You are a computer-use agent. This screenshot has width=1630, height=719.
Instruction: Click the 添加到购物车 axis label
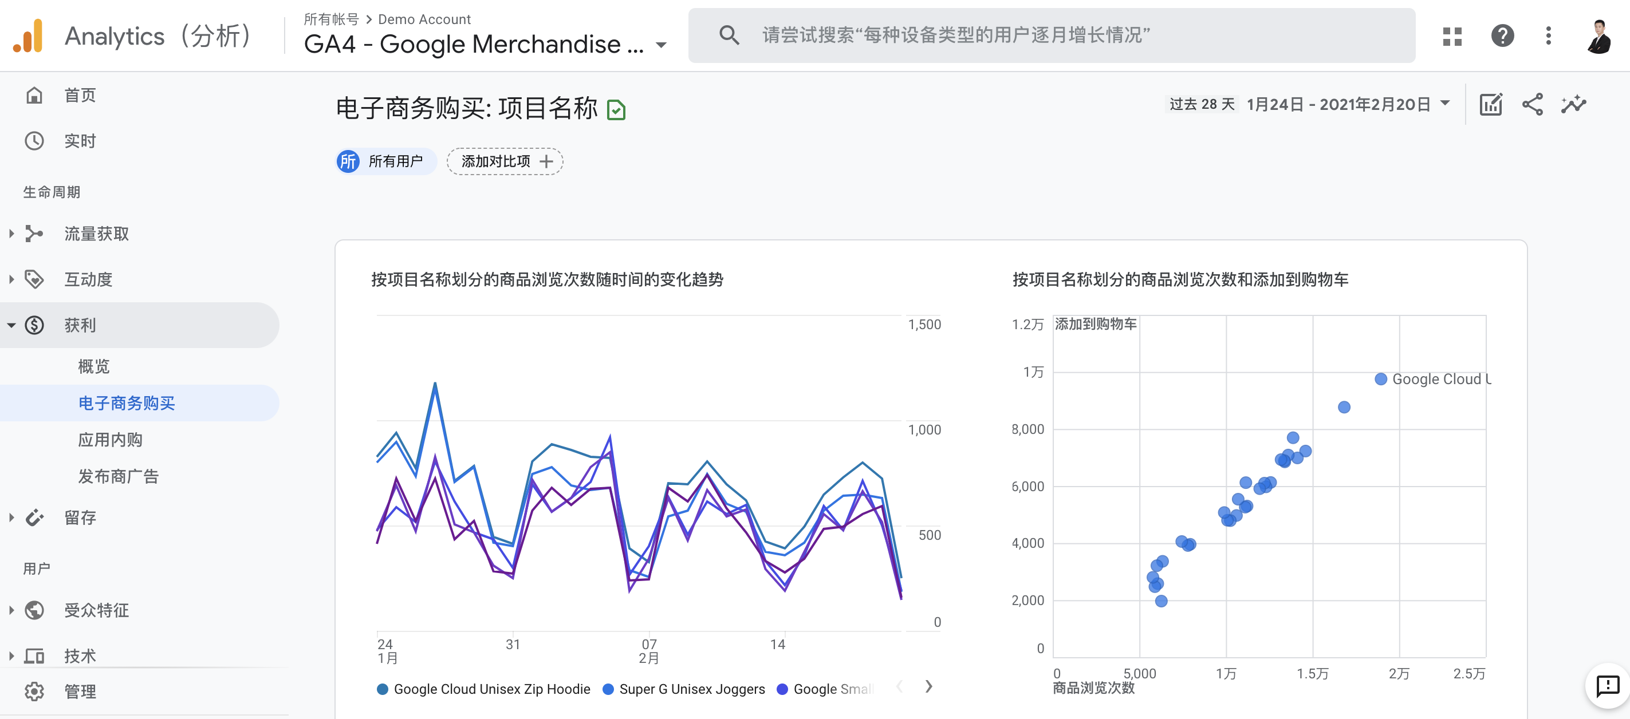1095,324
